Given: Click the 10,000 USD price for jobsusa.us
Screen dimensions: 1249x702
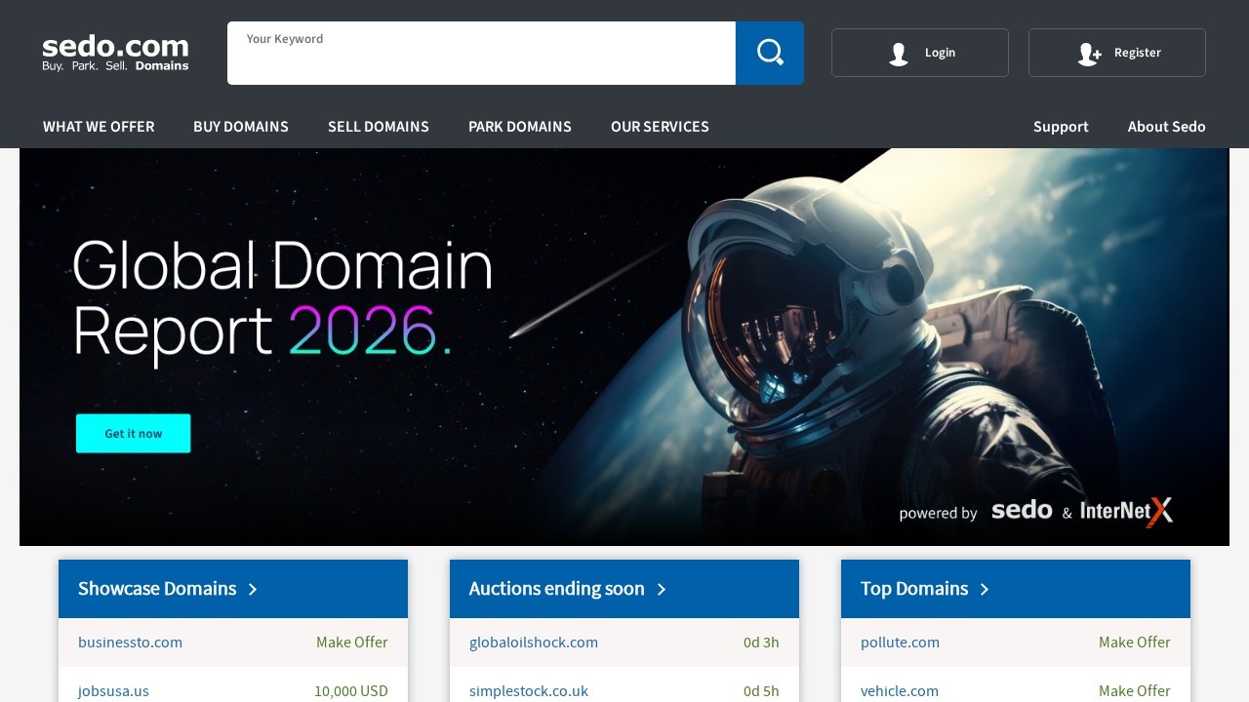Looking at the screenshot, I should 351,691.
